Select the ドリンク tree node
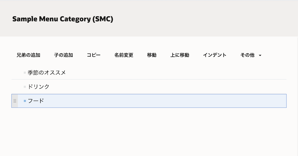This screenshot has width=298, height=156. click(x=38, y=87)
